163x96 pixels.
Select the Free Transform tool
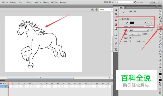point(160,17)
